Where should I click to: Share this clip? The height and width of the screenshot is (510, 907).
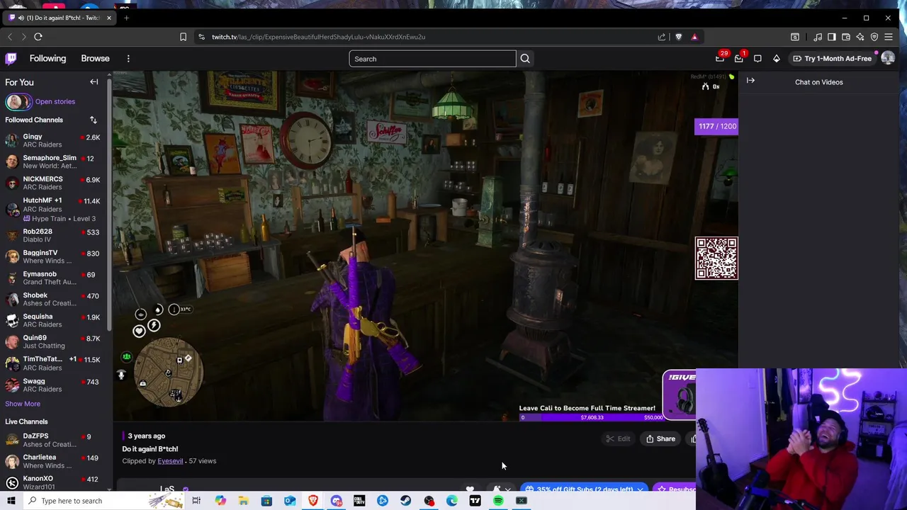click(x=660, y=439)
